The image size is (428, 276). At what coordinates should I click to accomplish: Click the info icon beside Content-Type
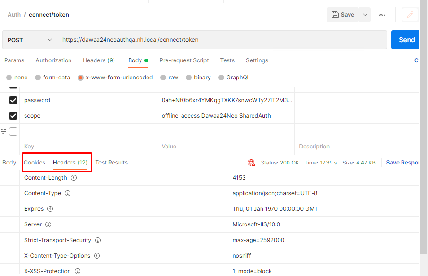[x=68, y=193]
